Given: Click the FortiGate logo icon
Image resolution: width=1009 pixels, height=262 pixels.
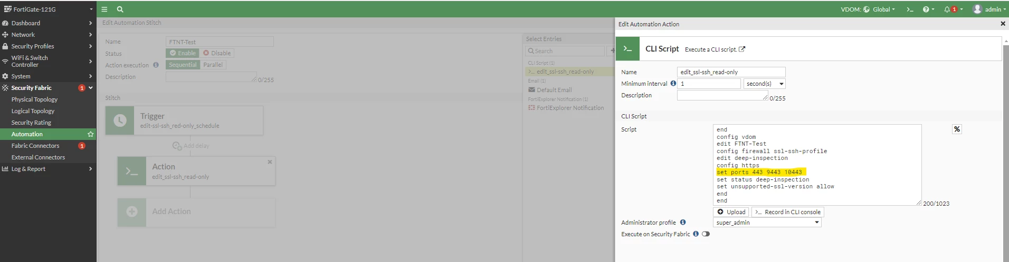Looking at the screenshot, I should pyautogui.click(x=7, y=9).
